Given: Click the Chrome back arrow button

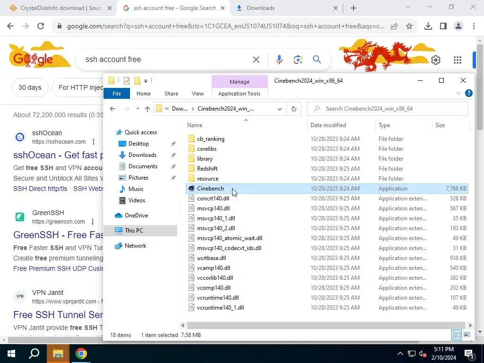Looking at the screenshot, I should coord(10,26).
